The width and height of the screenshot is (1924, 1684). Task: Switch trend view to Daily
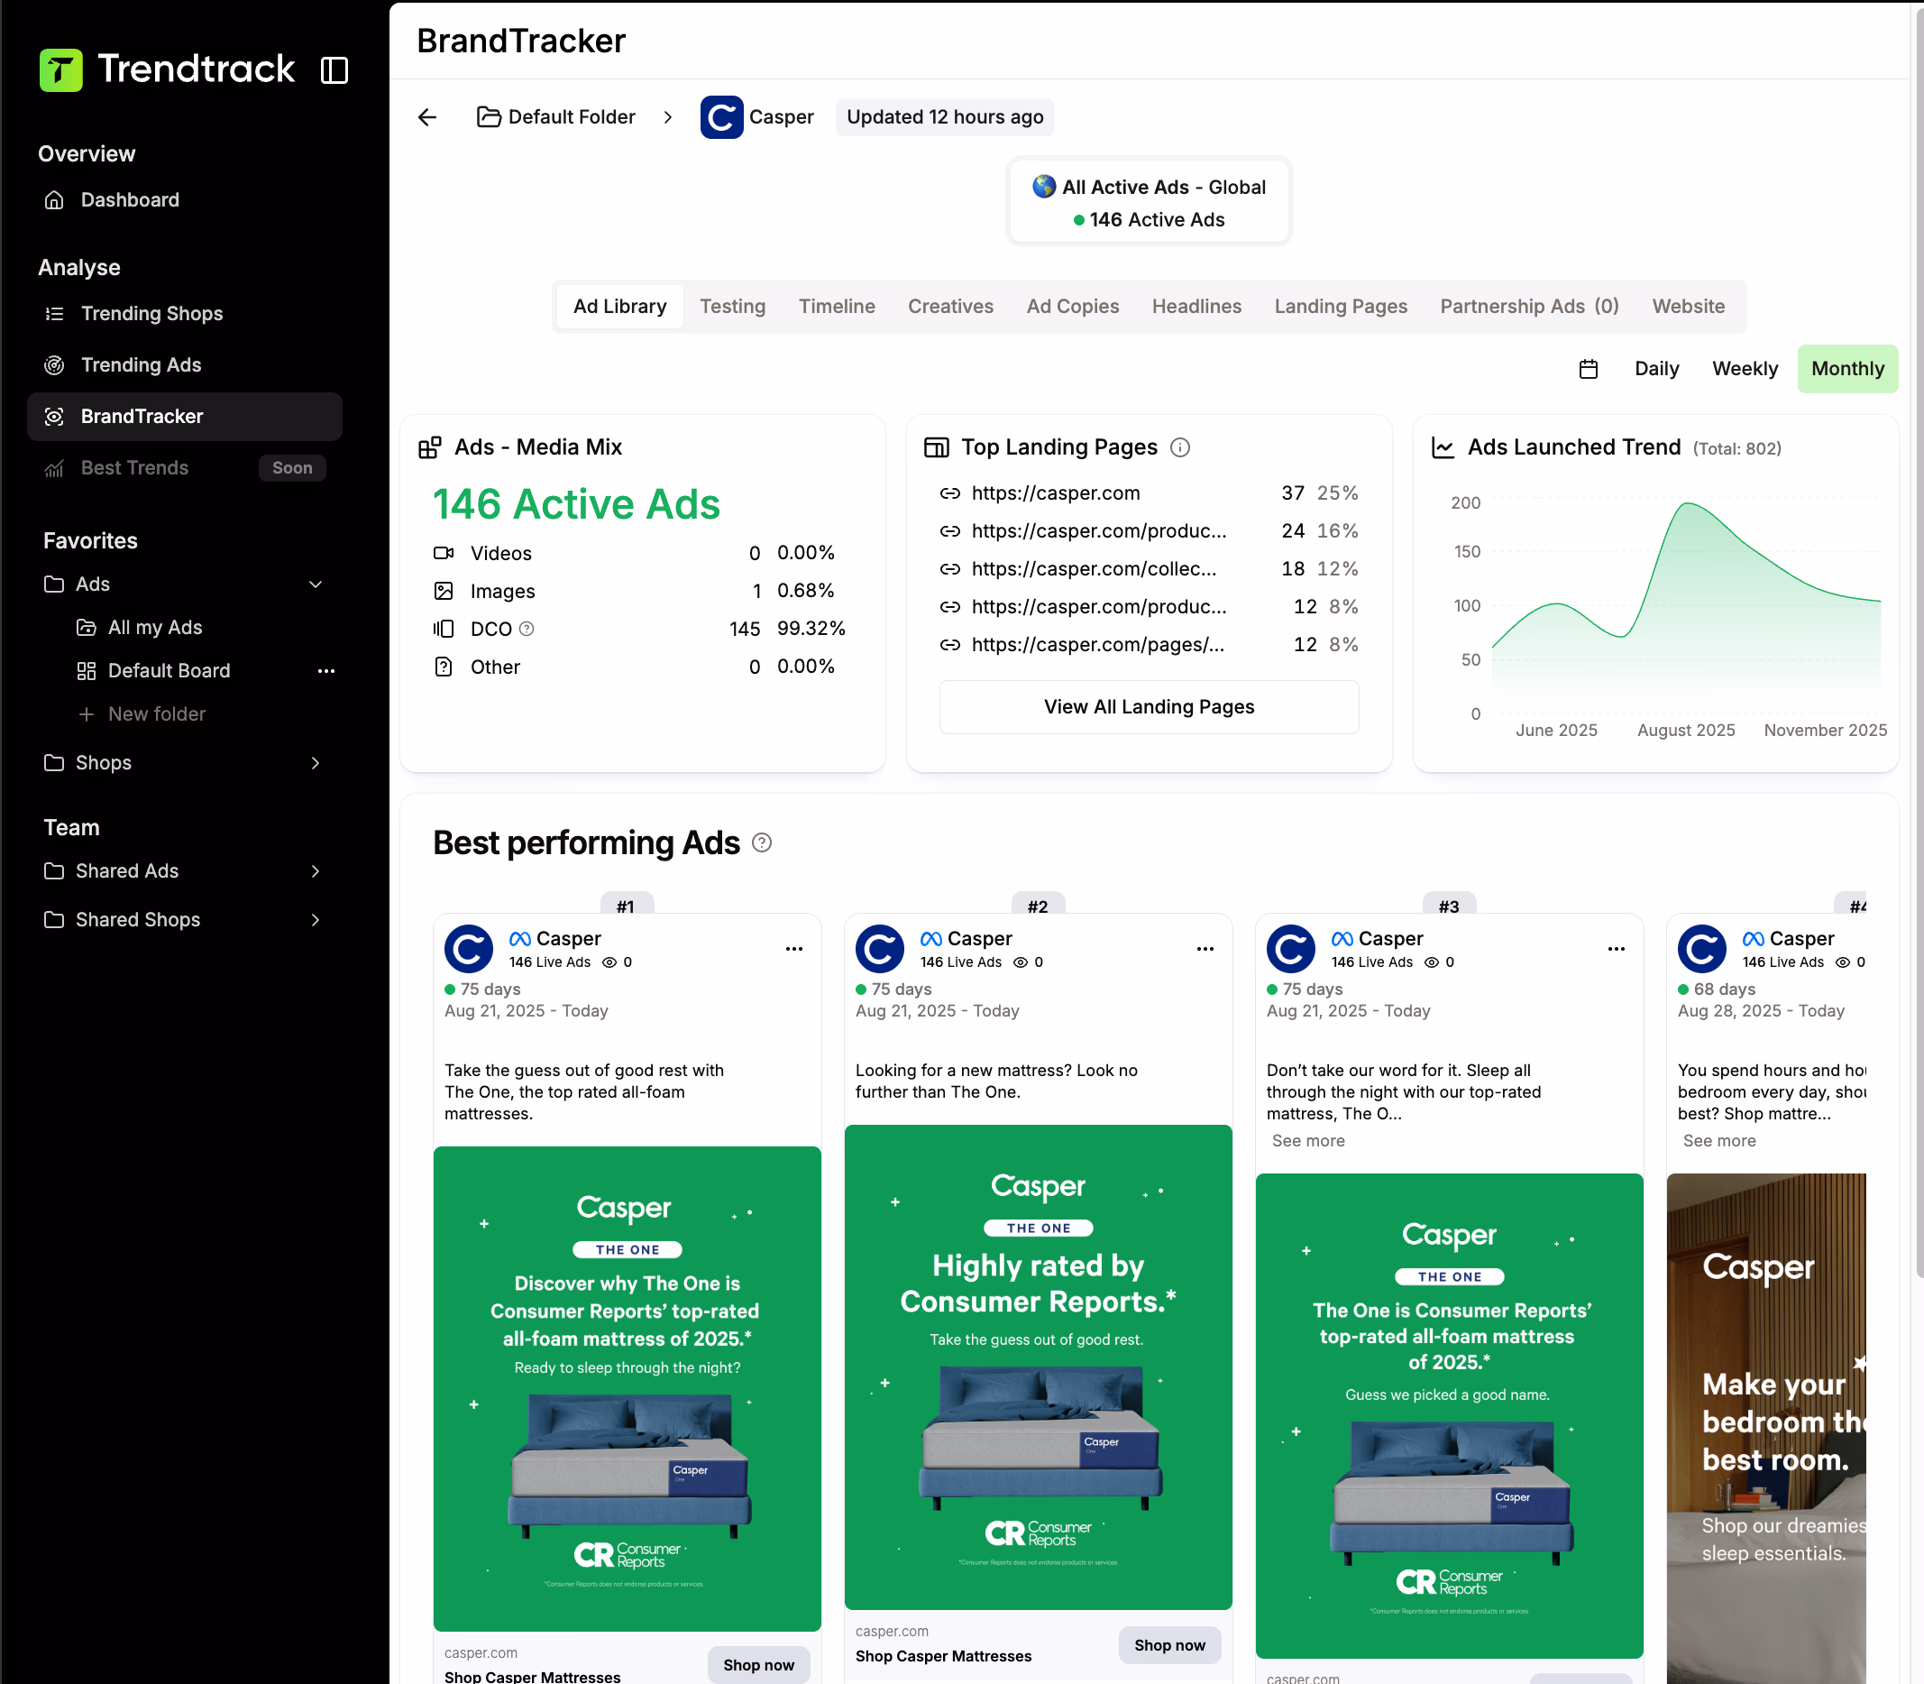click(1656, 369)
